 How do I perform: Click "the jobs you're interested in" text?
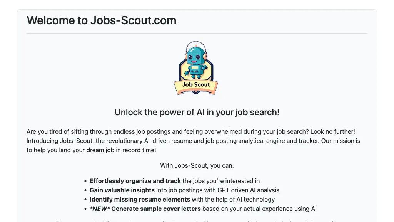(221, 181)
